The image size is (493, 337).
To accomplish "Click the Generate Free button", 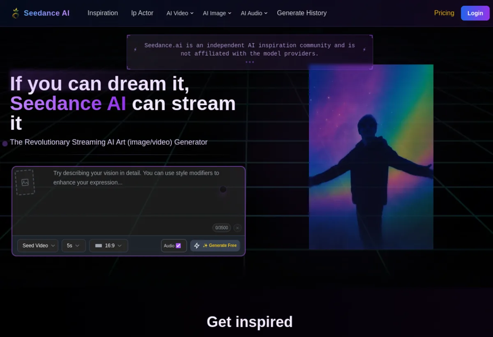I will (215, 246).
